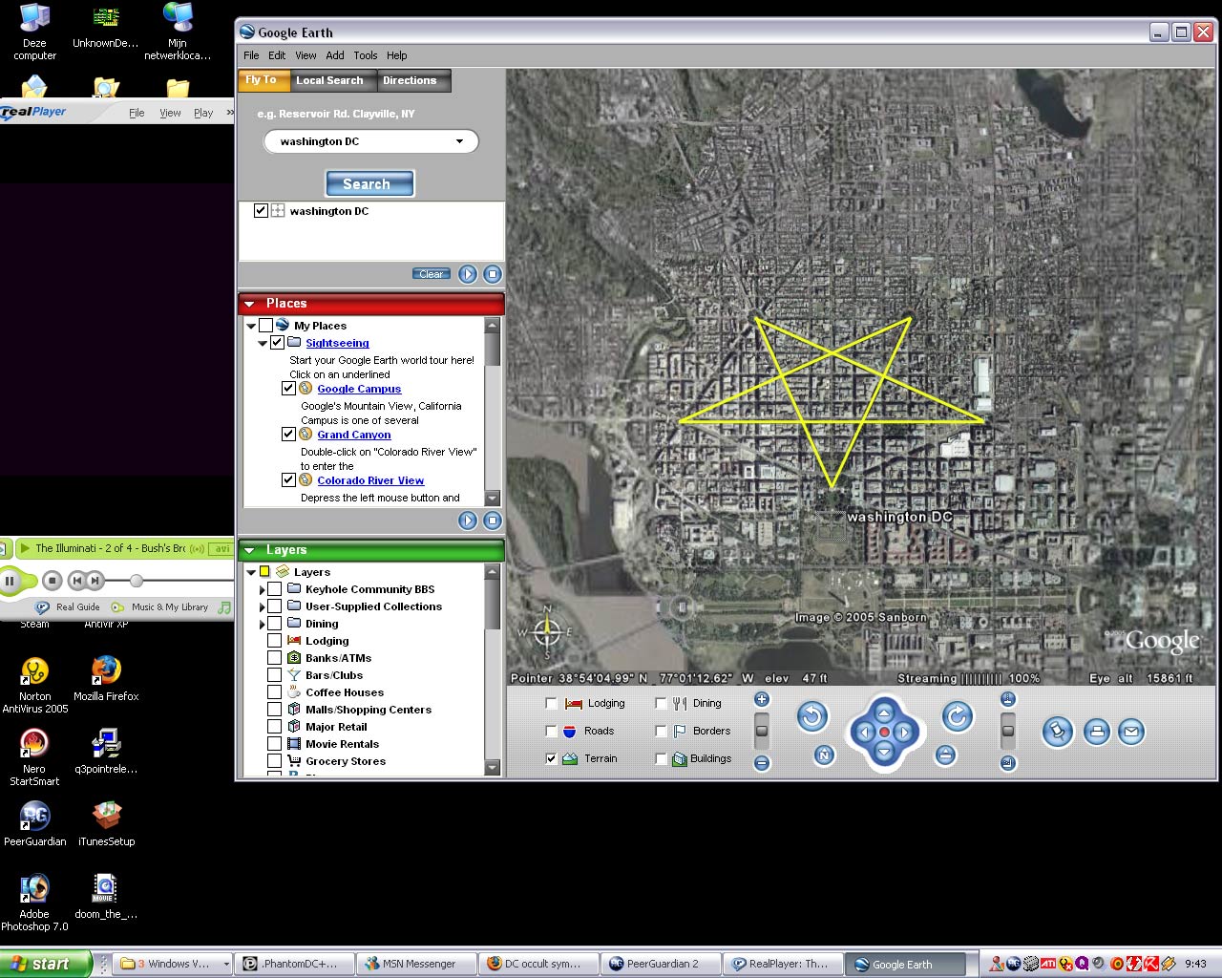Stop playback in RealPlayer
The height and width of the screenshot is (978, 1222).
[x=53, y=580]
